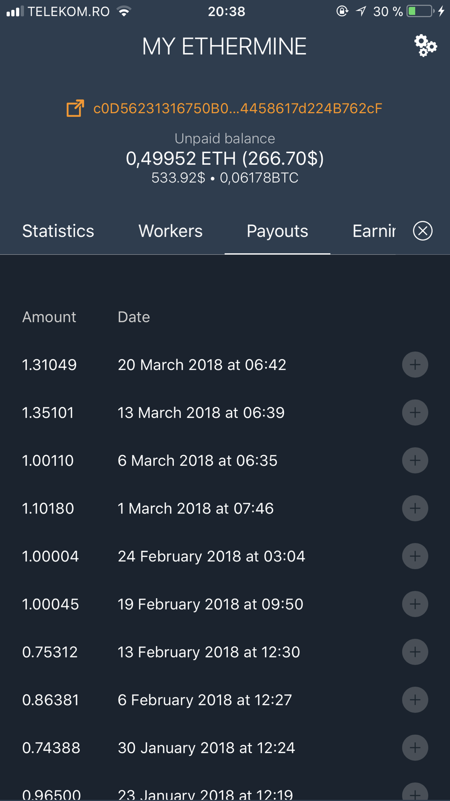
Task: Tap plus icon for 6 February 2018 payout
Action: (415, 700)
